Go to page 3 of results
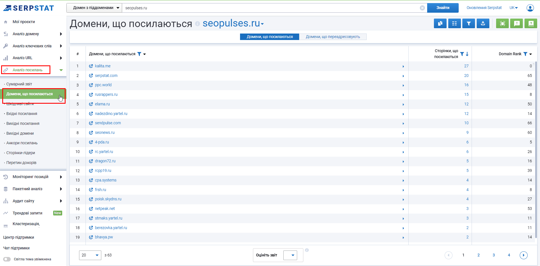The height and width of the screenshot is (266, 540). [494, 255]
